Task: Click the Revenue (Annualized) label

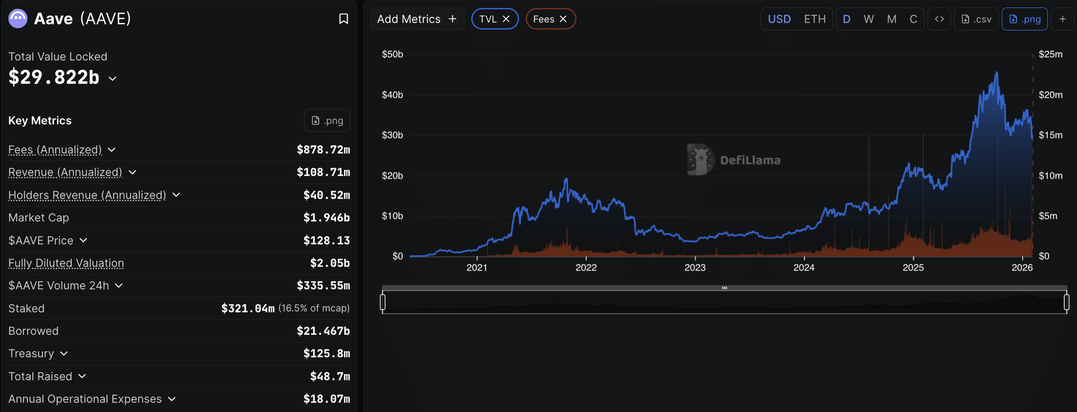Action: tap(65, 172)
